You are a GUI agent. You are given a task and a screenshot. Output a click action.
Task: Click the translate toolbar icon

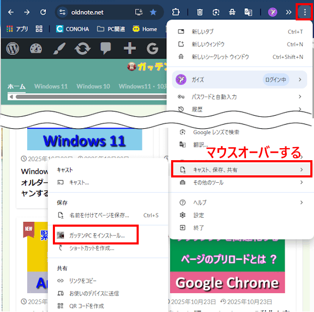(x=248, y=13)
